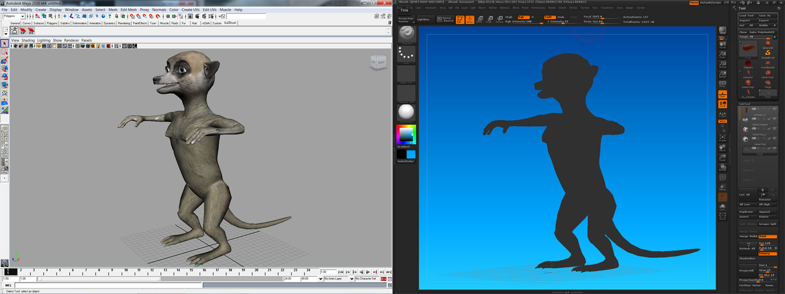Open the Edit Mesh menu

pos(129,10)
